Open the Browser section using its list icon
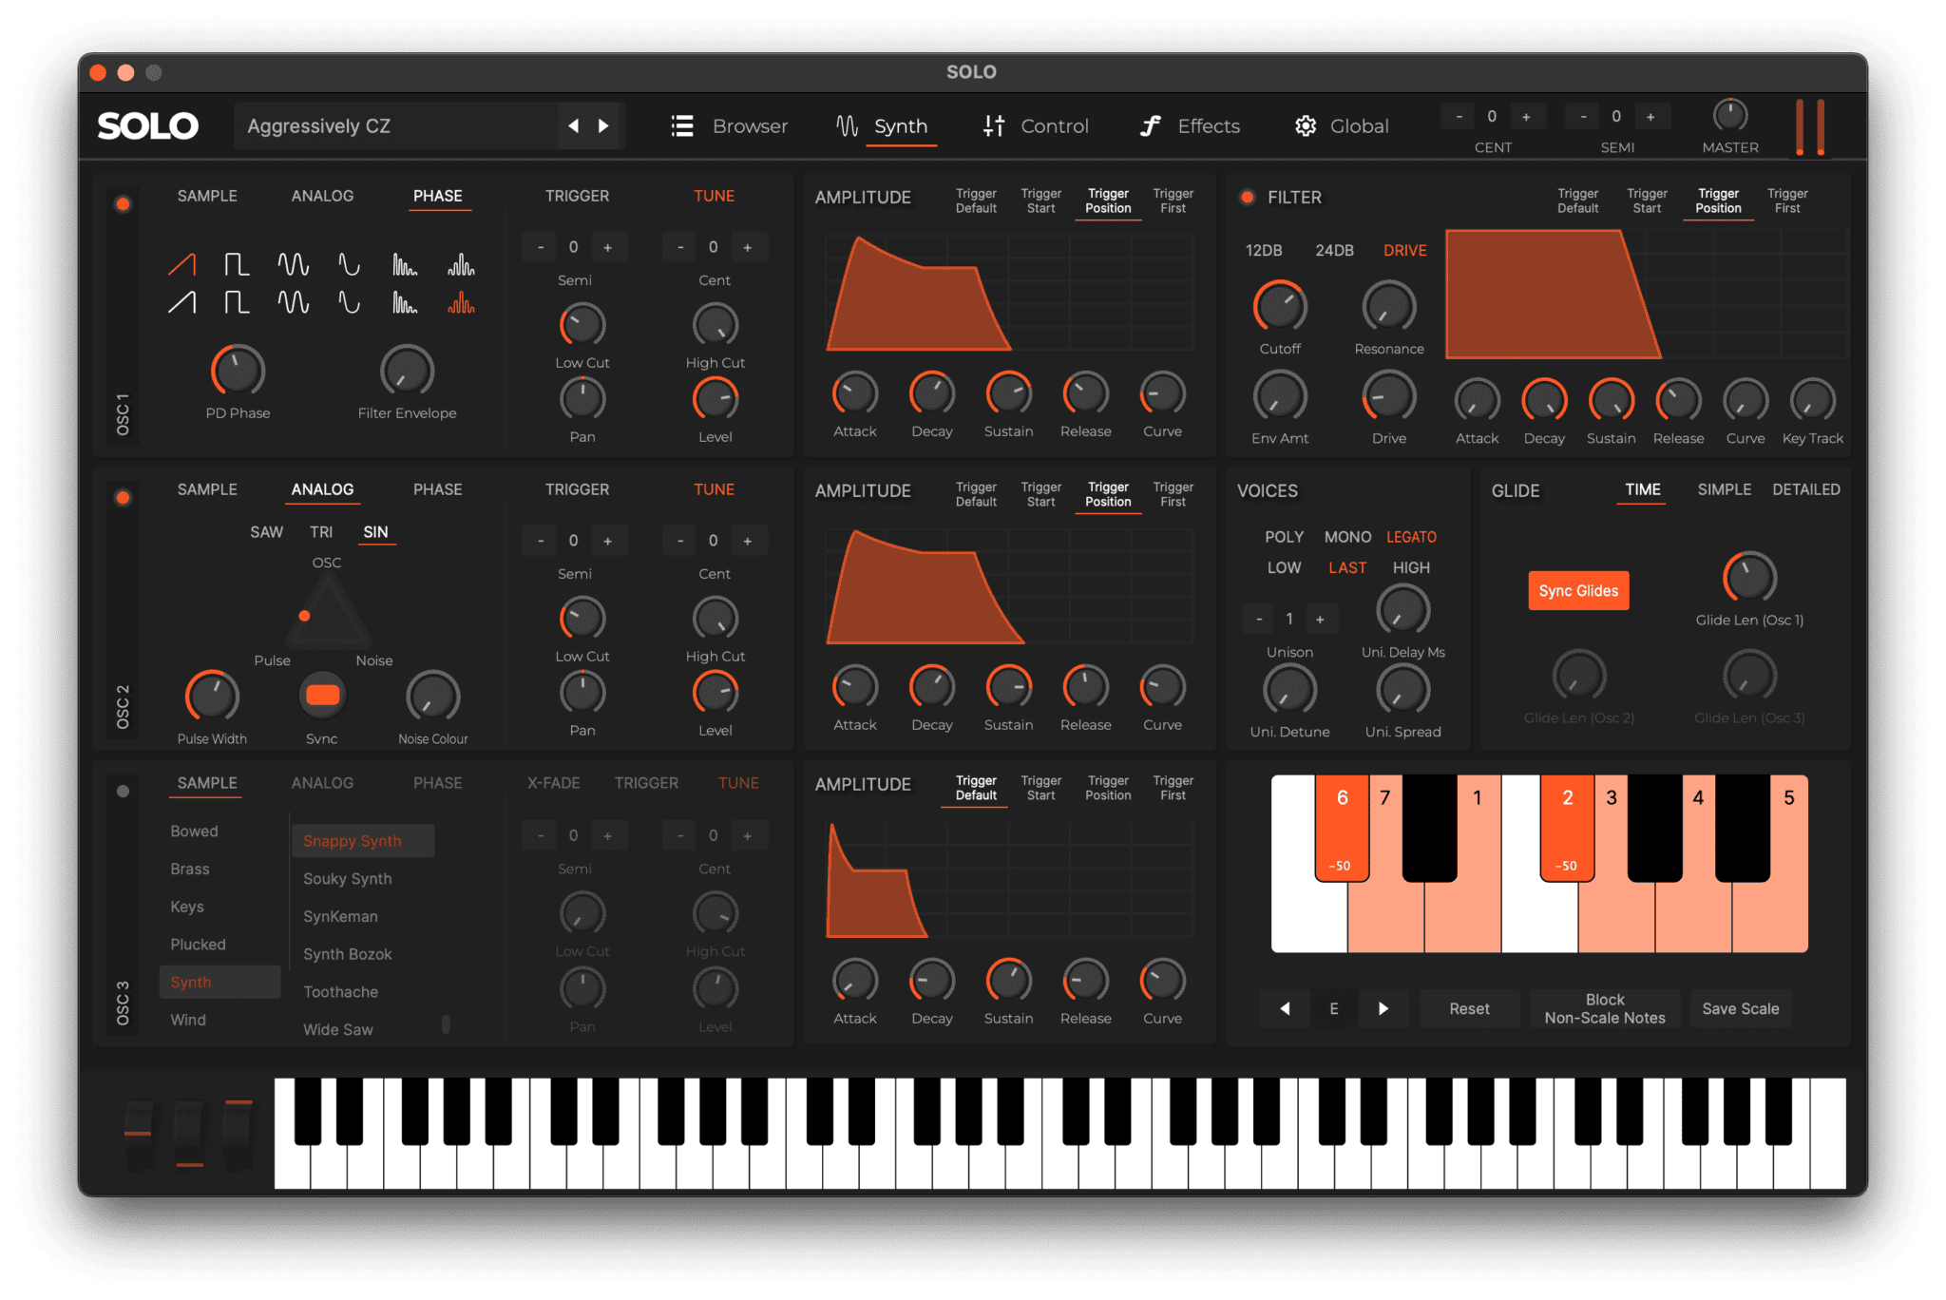The image size is (1946, 1300). point(682,125)
